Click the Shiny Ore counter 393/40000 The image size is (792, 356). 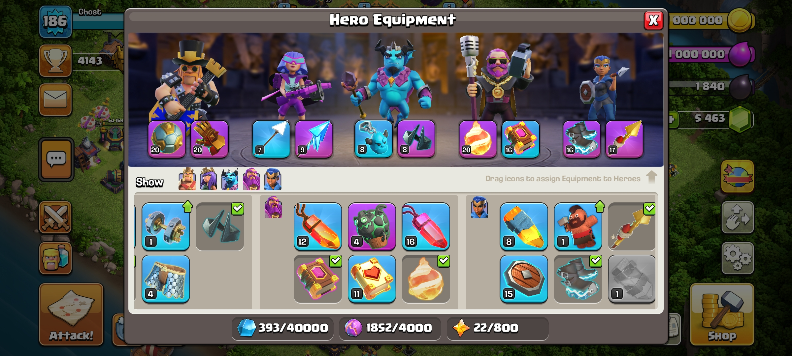coord(282,328)
